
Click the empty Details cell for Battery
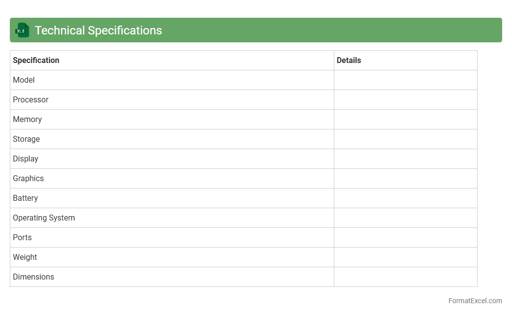click(x=405, y=198)
